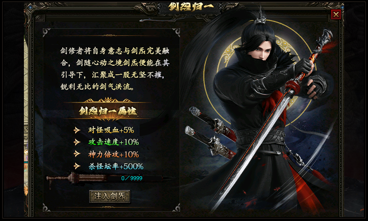Click the 剑炁归一 window title
The height and width of the screenshot is (221, 368).
(191, 7)
